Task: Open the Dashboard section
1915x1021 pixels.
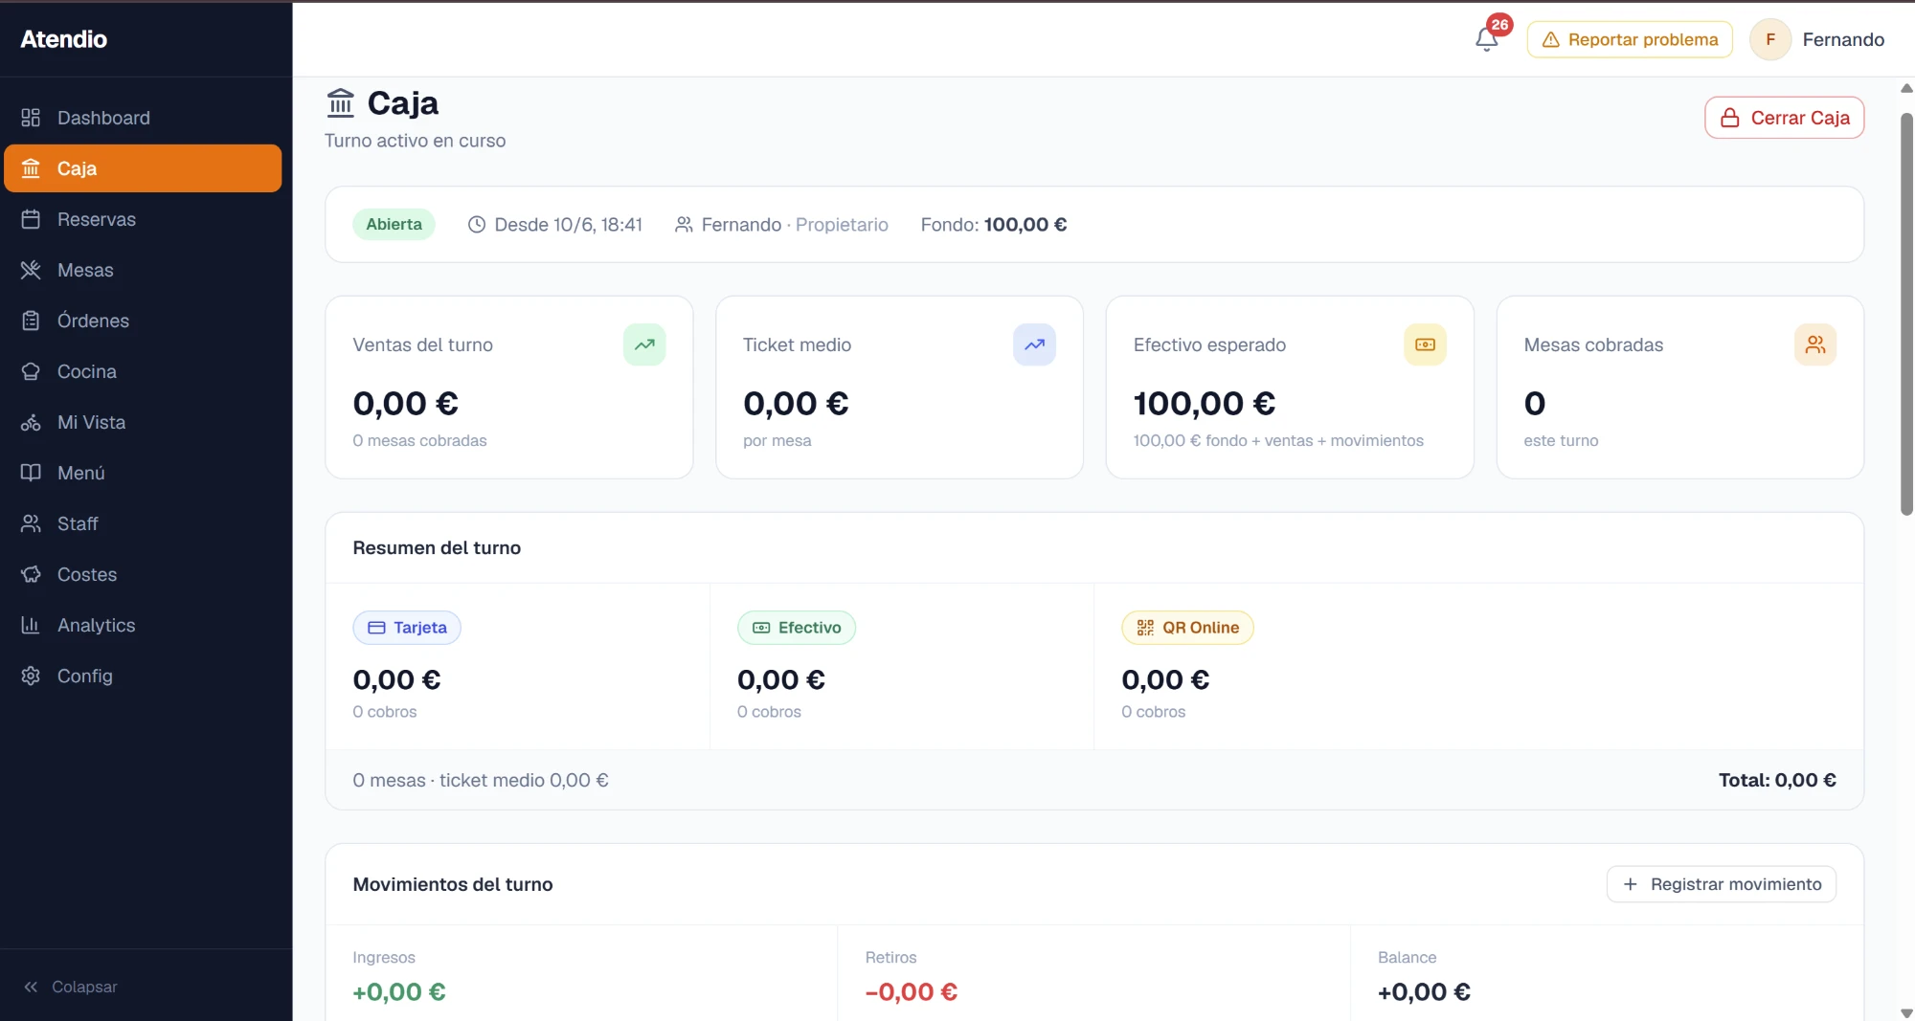Action: 143,118
